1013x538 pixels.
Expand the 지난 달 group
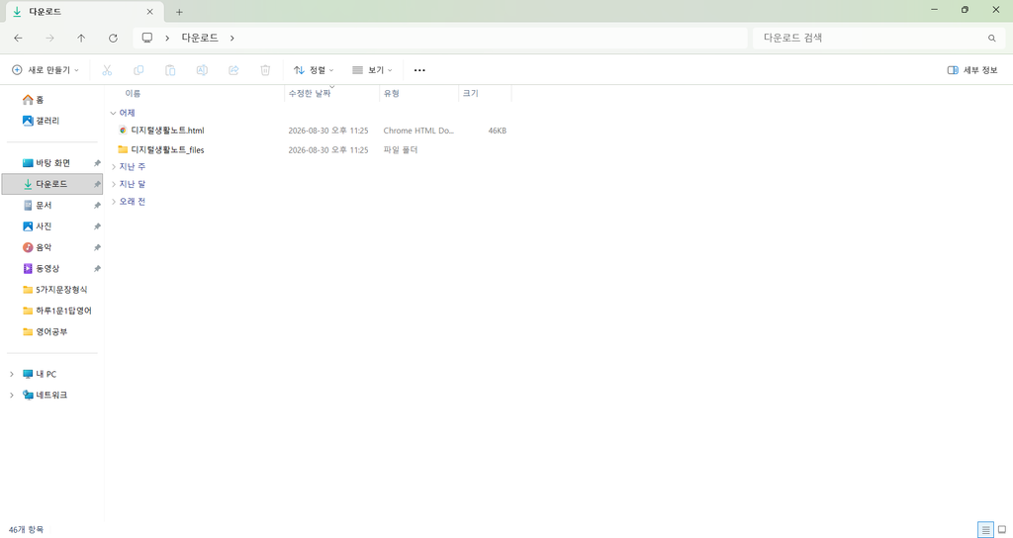pyautogui.click(x=114, y=184)
